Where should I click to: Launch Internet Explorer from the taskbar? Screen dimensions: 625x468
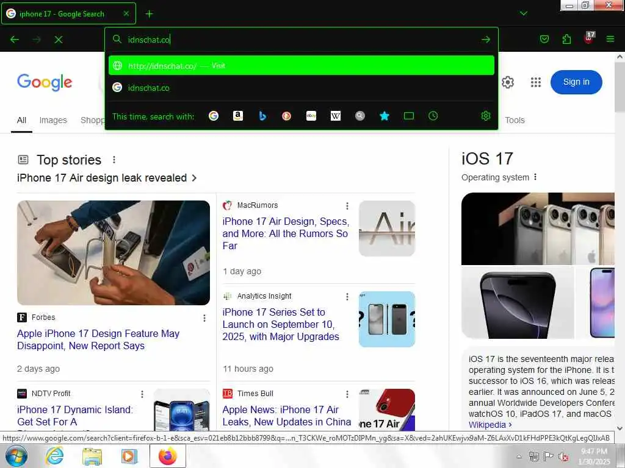pos(54,456)
